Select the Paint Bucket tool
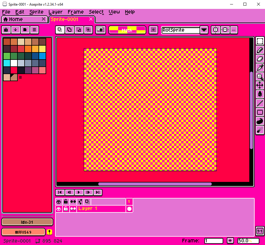Image resolution: width=265 pixels, height=245 pixels. click(x=260, y=94)
